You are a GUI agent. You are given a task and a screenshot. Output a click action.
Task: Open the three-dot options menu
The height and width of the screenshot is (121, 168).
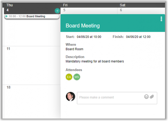click(x=161, y=19)
